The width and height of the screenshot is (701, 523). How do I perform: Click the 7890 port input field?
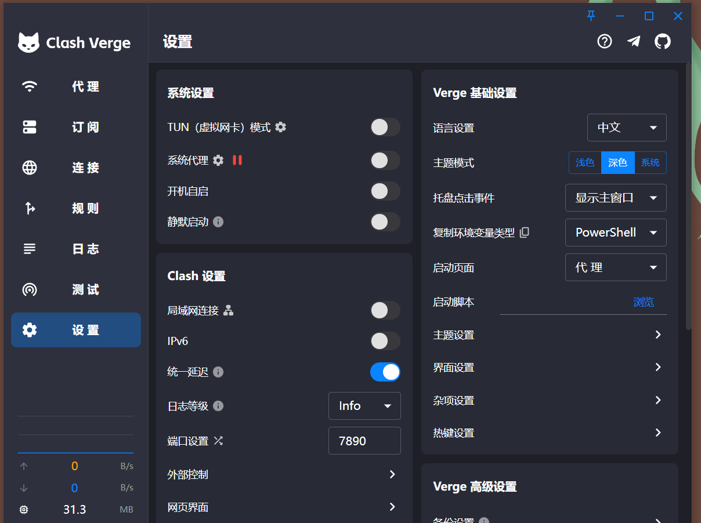point(364,441)
